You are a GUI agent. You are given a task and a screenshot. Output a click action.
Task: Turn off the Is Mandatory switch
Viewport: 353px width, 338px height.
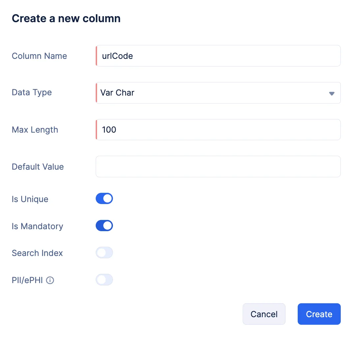tap(104, 226)
